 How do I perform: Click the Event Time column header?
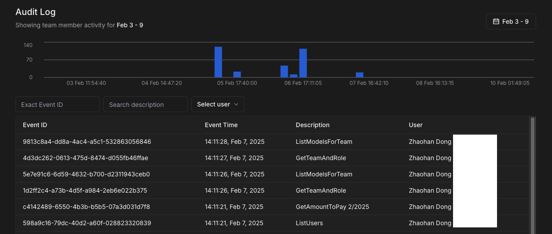click(221, 125)
